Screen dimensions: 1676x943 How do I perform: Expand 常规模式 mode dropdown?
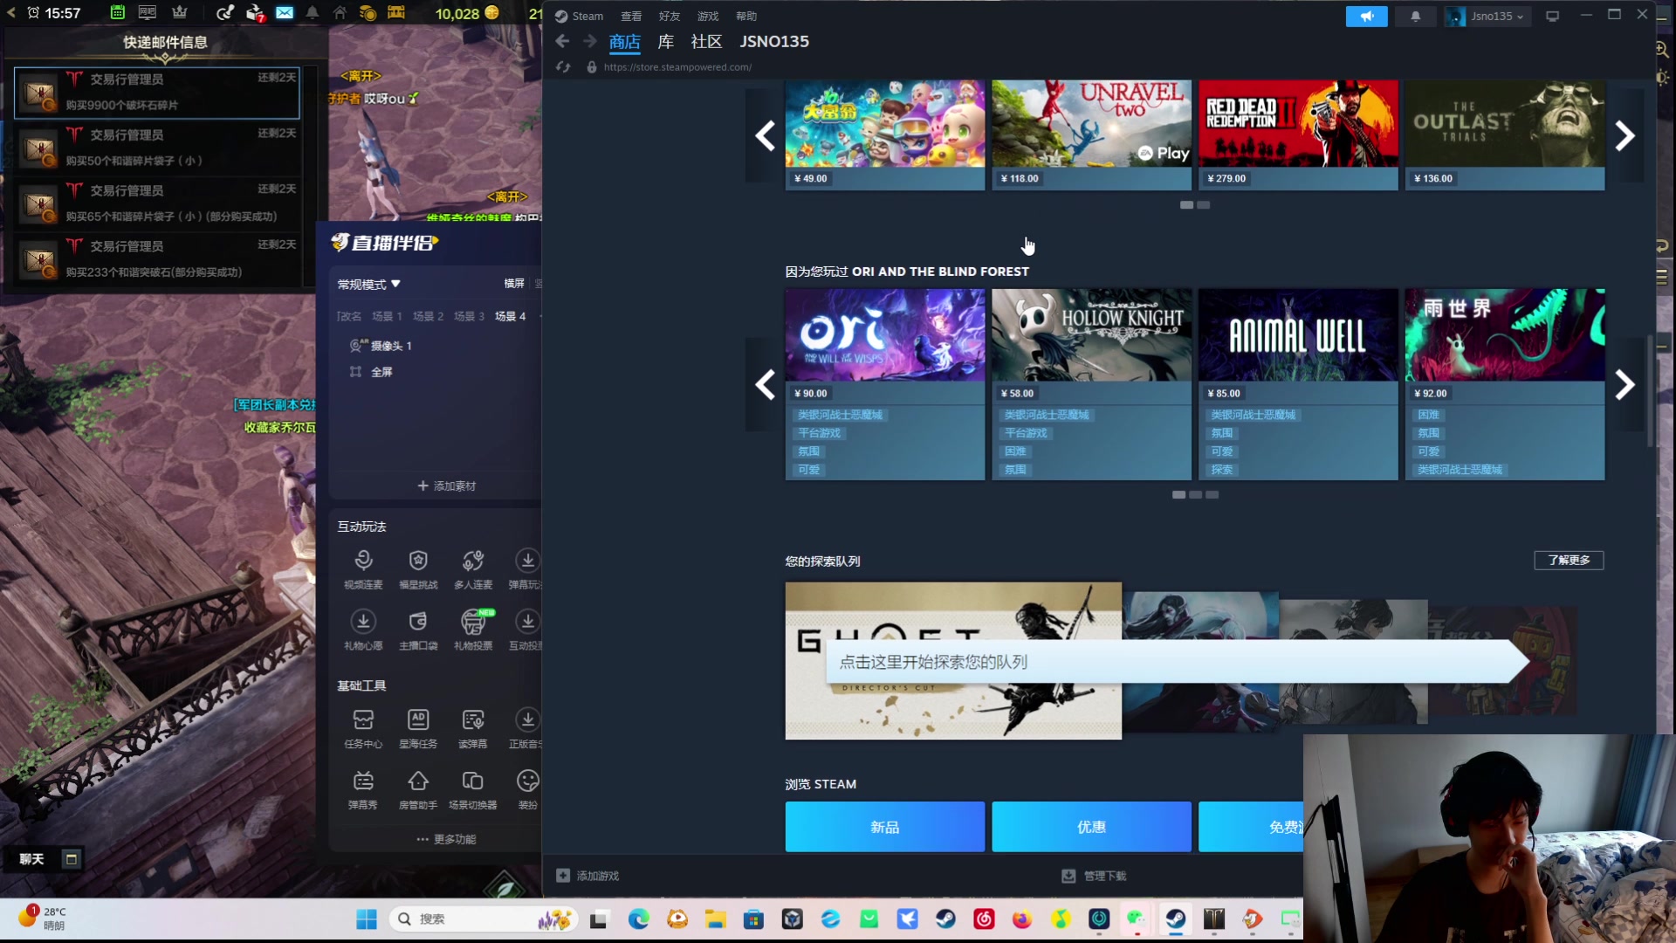(368, 284)
